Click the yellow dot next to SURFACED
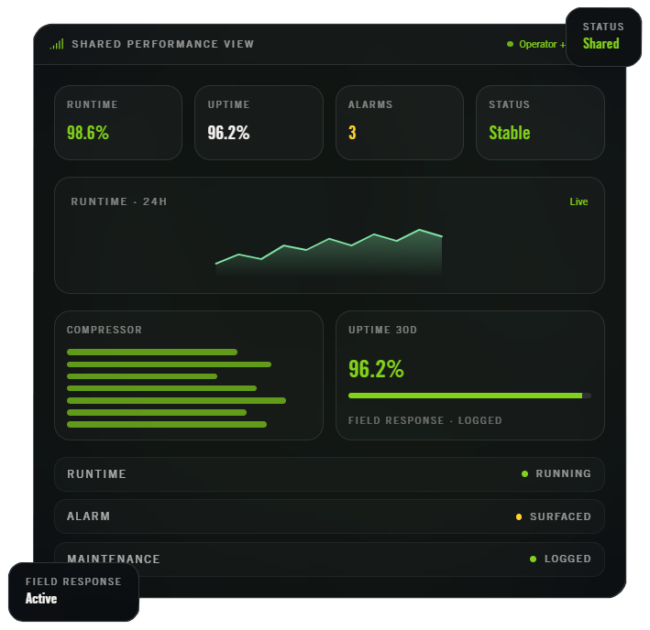Image resolution: width=650 pixels, height=630 pixels. click(519, 516)
